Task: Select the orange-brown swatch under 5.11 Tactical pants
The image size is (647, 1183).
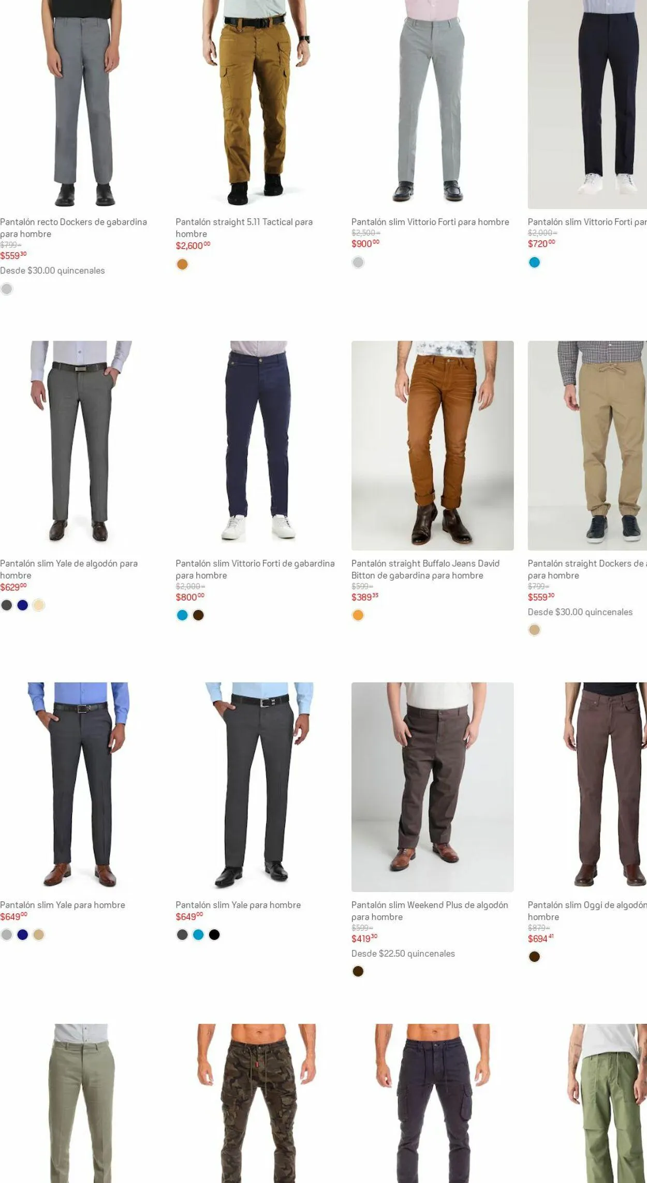Action: [182, 265]
